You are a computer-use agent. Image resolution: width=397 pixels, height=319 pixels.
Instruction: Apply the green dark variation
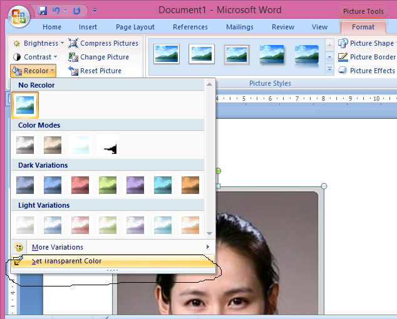click(108, 185)
